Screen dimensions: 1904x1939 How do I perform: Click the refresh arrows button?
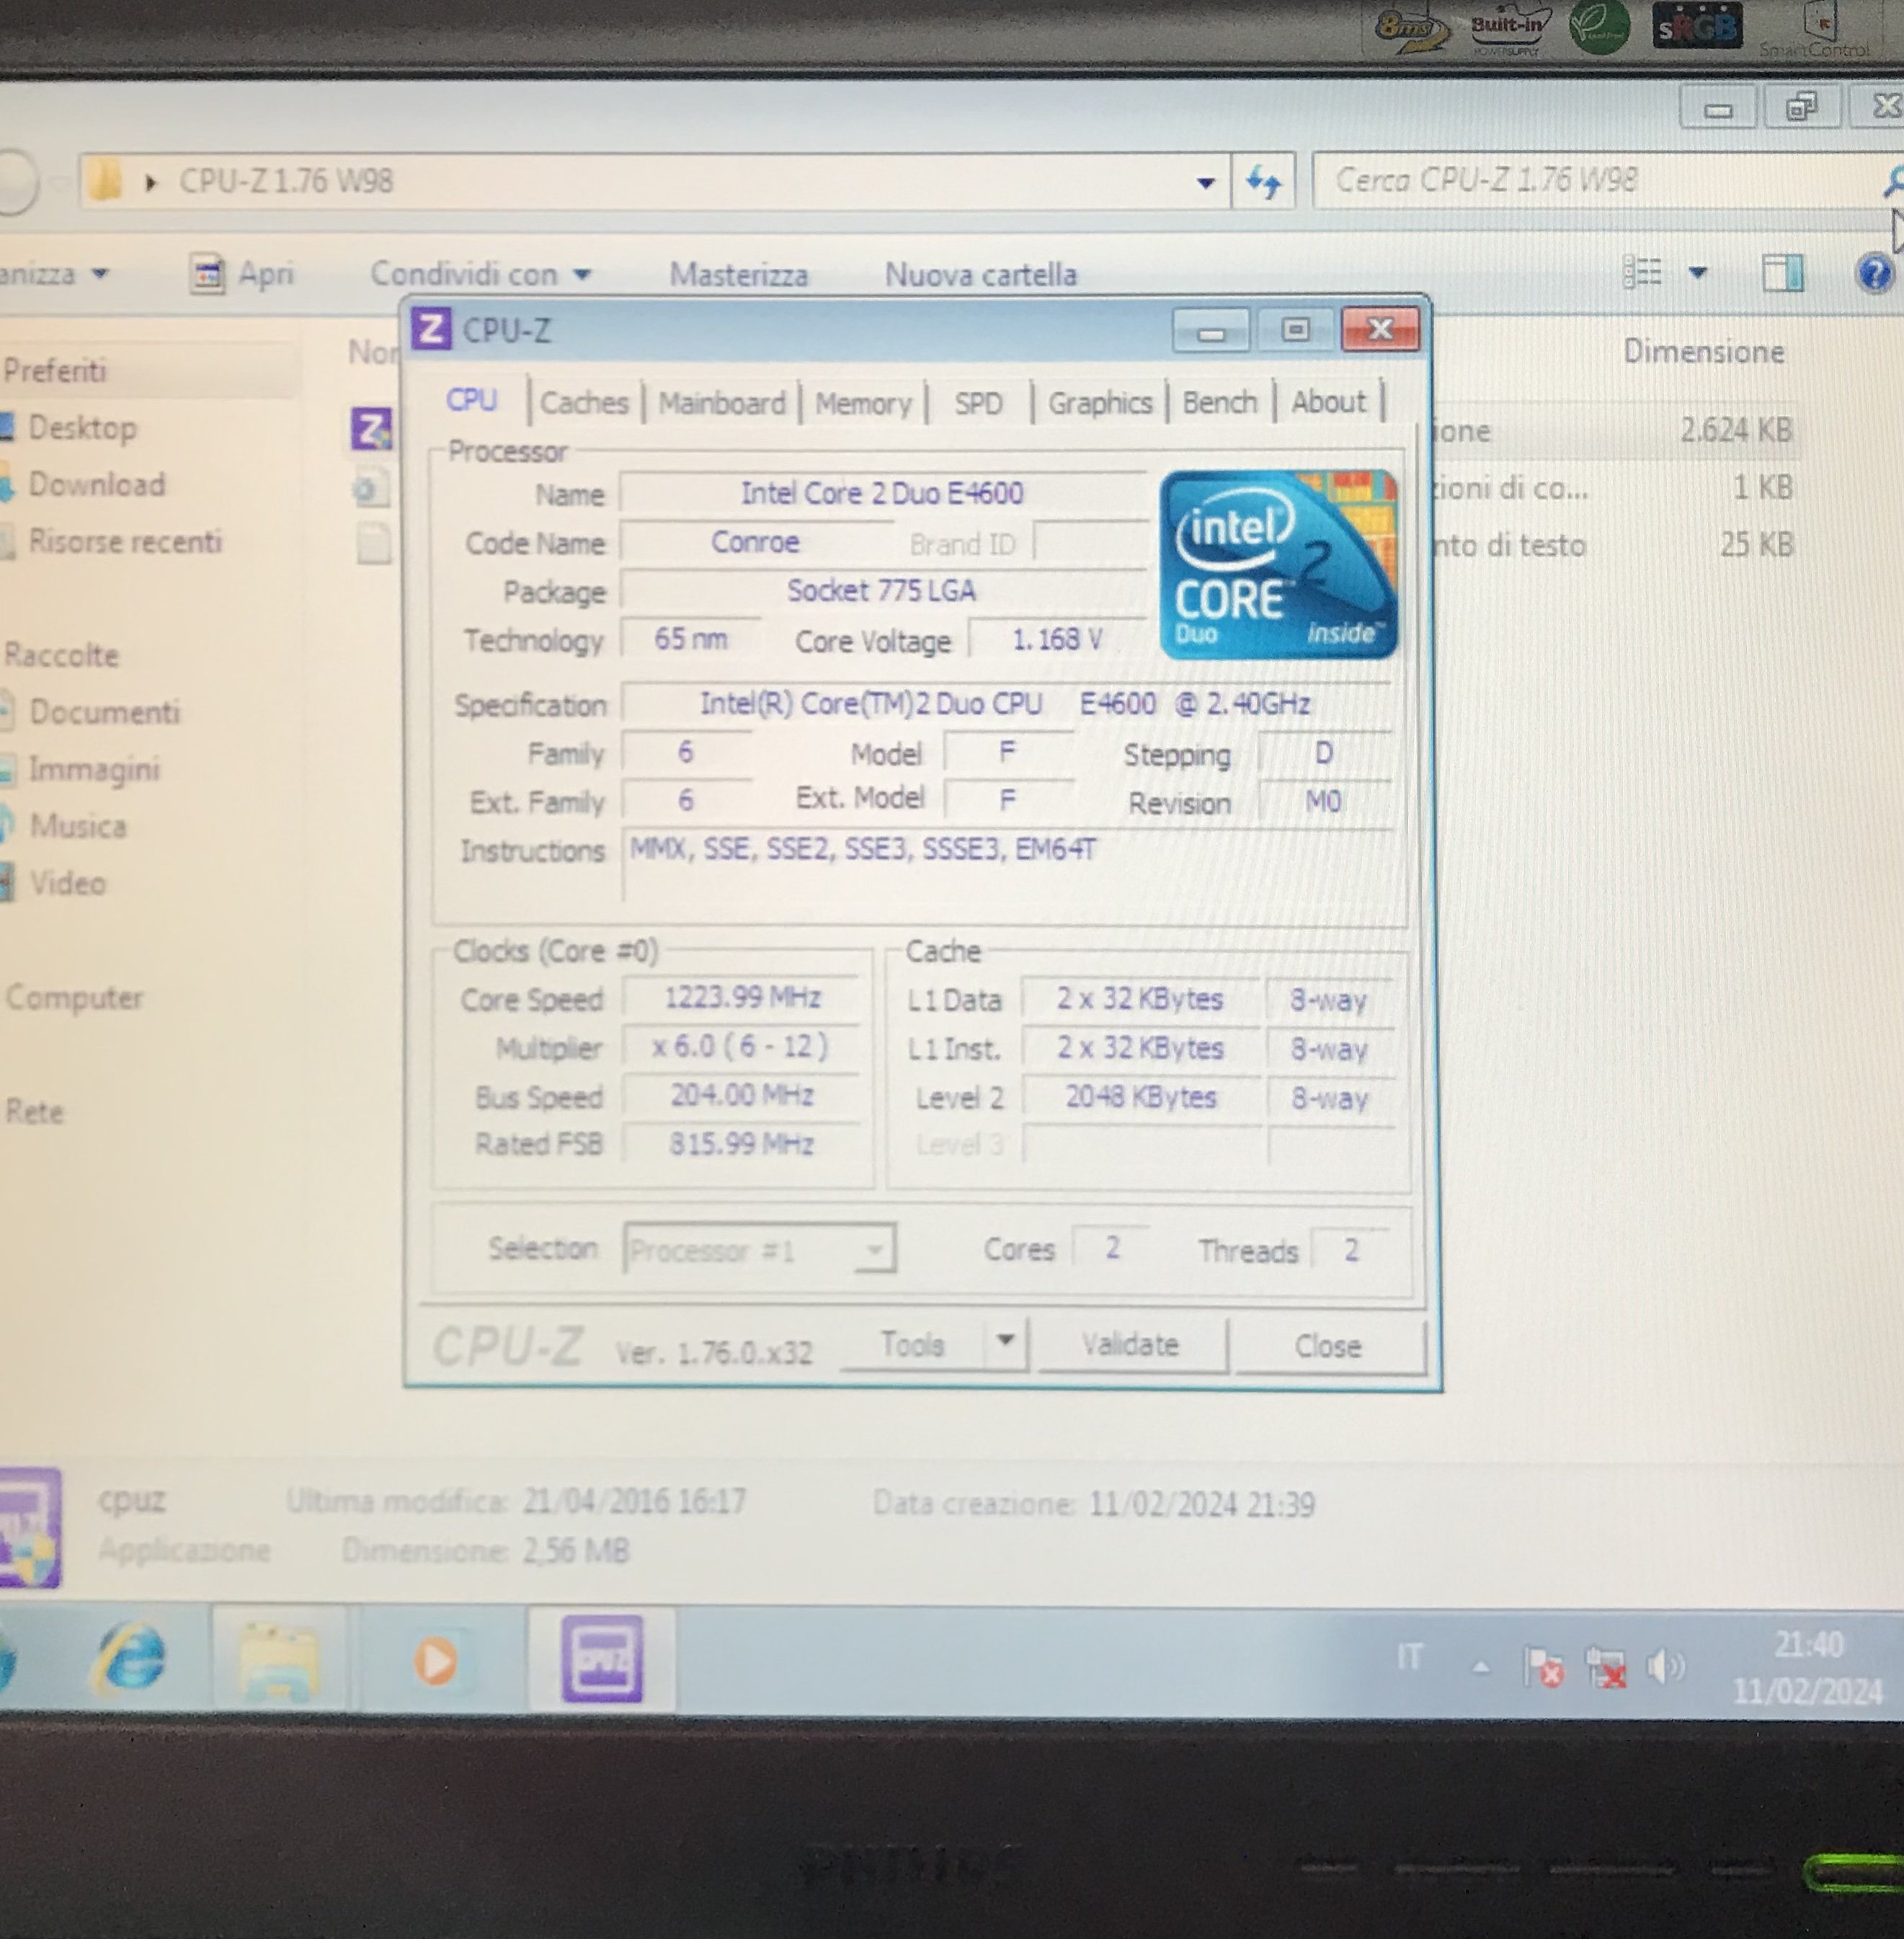pos(1263,182)
